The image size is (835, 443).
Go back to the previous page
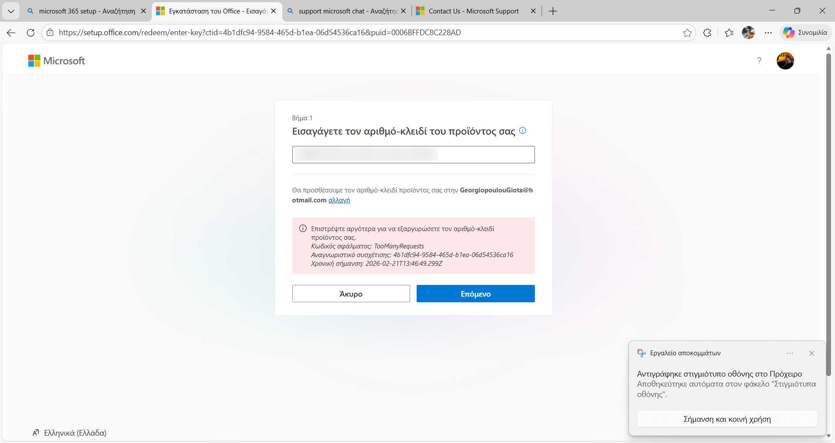11,33
